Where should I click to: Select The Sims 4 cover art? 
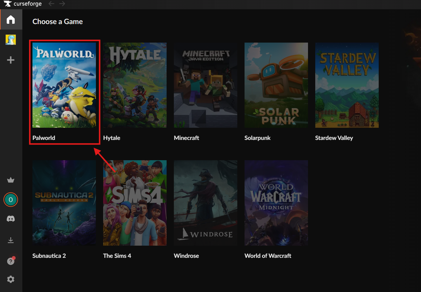pyautogui.click(x=135, y=203)
